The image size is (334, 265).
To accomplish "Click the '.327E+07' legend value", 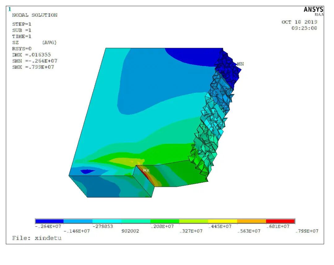I will coord(191,231).
